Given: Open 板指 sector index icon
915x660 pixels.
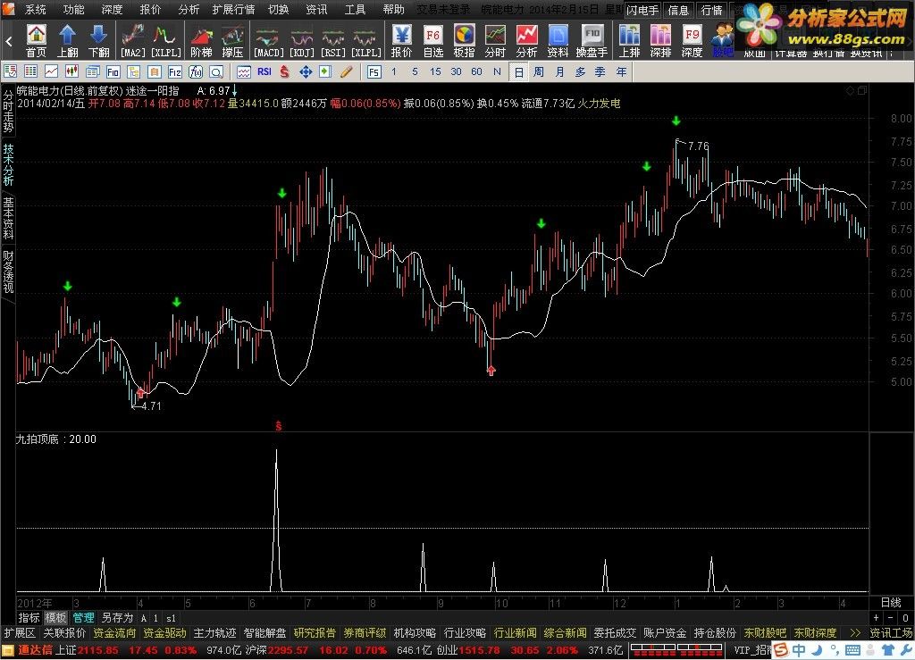Looking at the screenshot, I should pyautogui.click(x=464, y=40).
